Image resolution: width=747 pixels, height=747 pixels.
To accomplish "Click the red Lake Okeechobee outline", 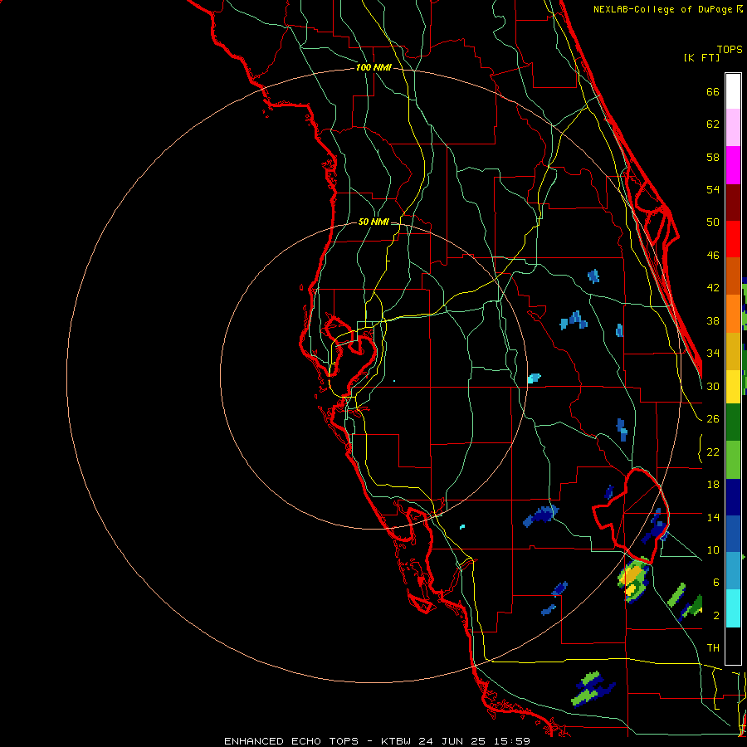I will [x=632, y=515].
